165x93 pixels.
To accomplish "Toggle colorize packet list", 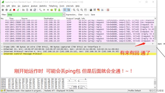I will (x=65, y=10).
